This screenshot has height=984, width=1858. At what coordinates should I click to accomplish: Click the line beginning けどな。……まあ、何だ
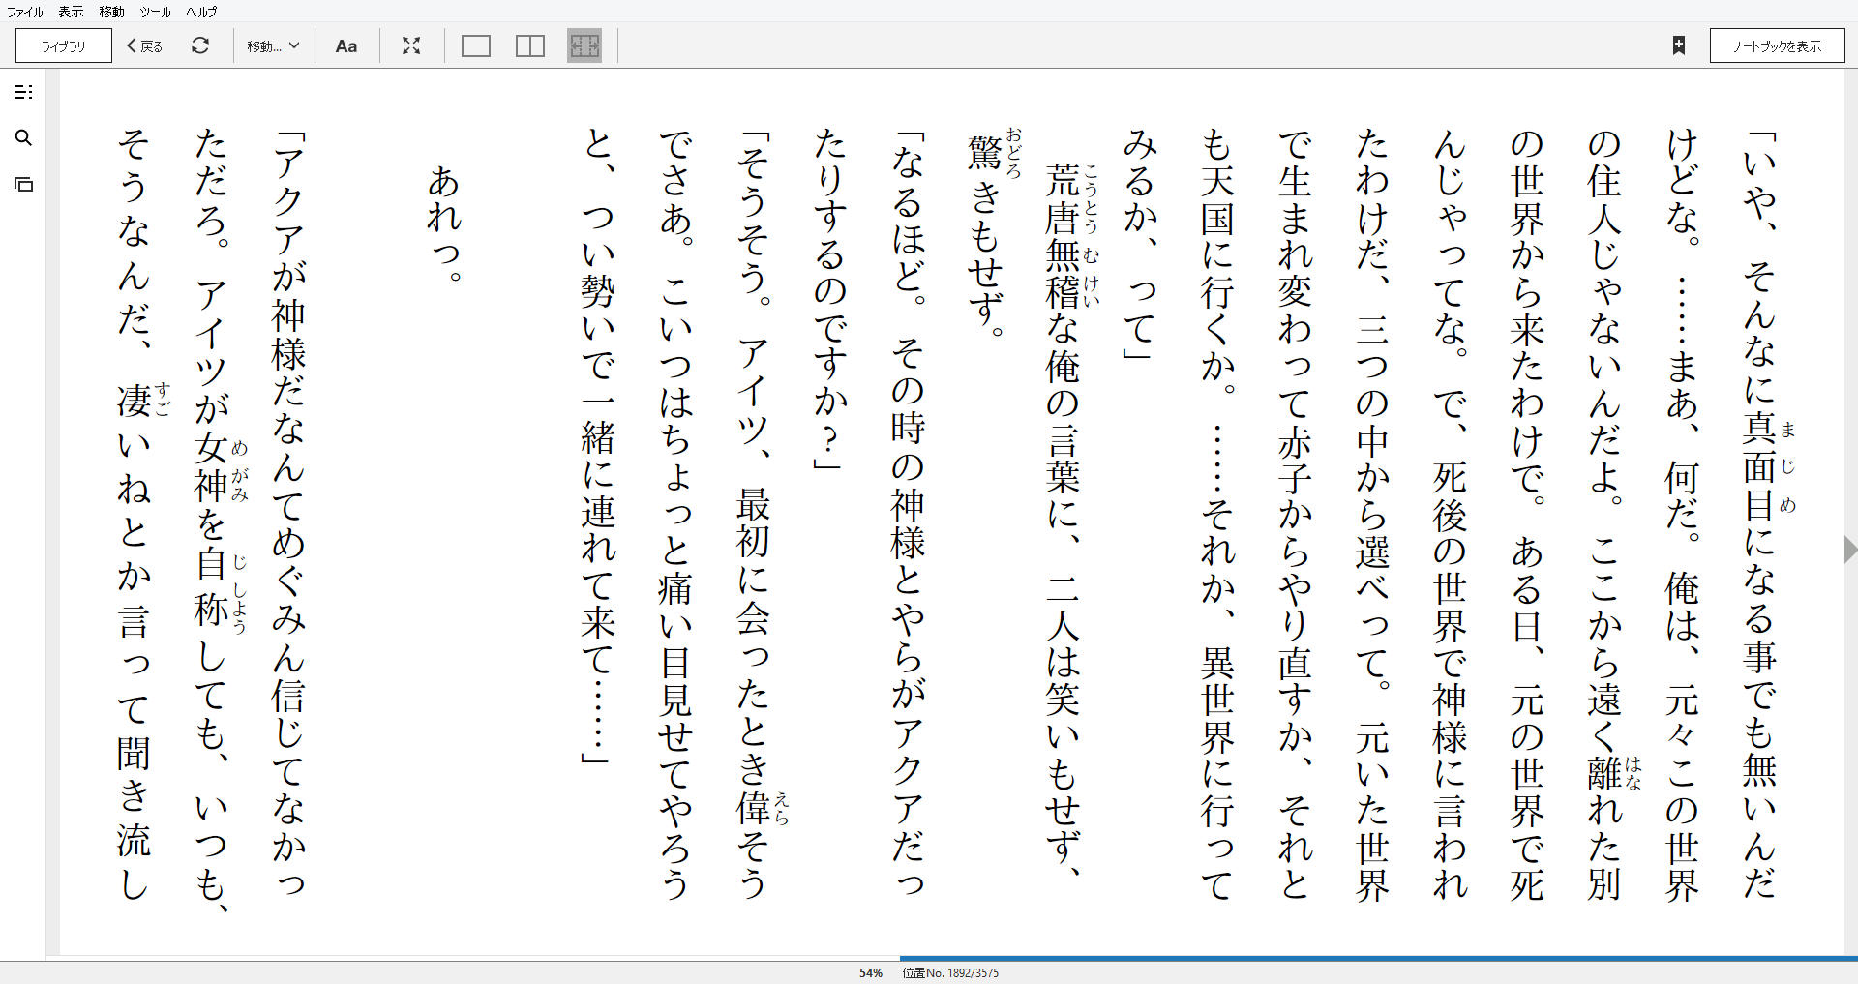click(1684, 515)
